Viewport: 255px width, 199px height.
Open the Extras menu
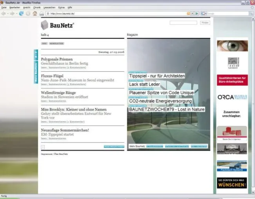point(61,7)
